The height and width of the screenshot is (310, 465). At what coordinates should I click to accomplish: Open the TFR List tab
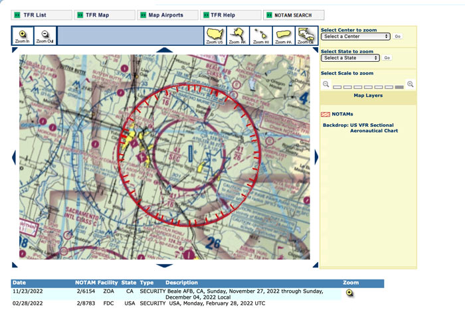[41, 15]
